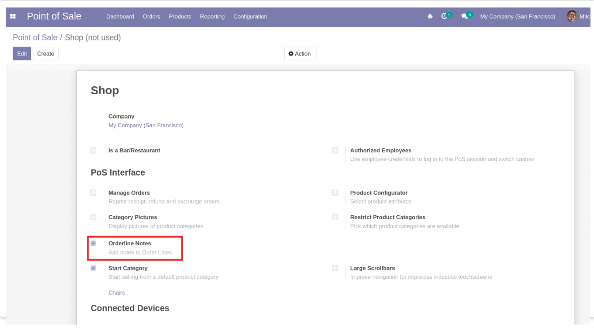Screen dimensions: 594x336
Task: Click the Large Scrollbars description text
Action: (421, 277)
